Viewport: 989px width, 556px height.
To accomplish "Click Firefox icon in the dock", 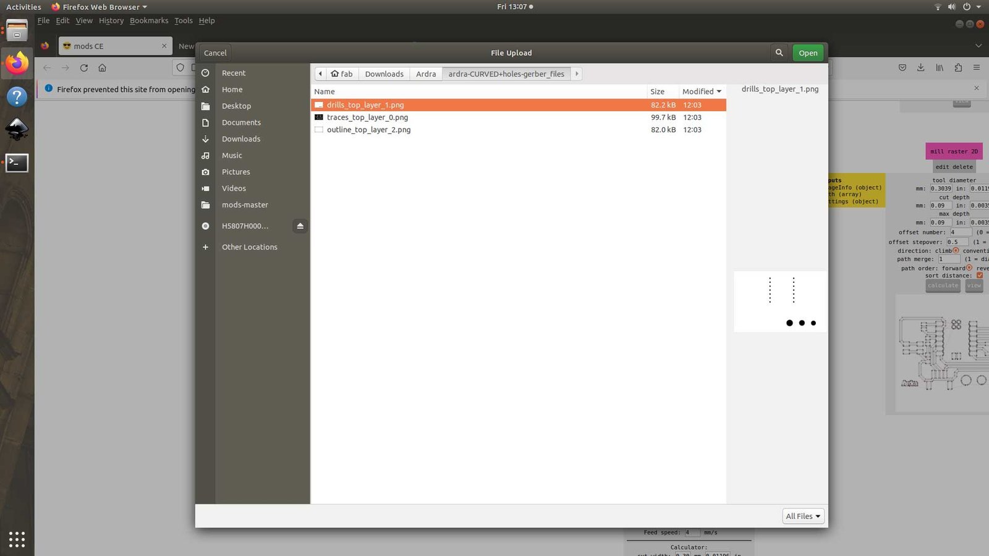I will 17,63.
